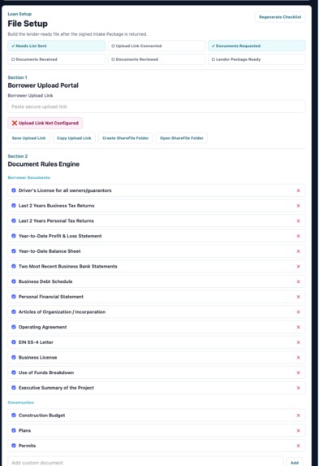Select Use of Funds Breakdown text
Screen dimensions: 319x466
pos(46,372)
